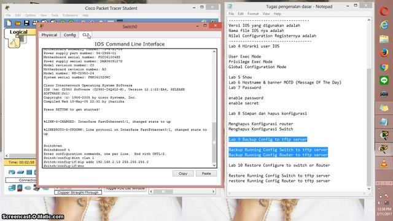
Task: Click Switch0 window title icon
Action: (42, 26)
